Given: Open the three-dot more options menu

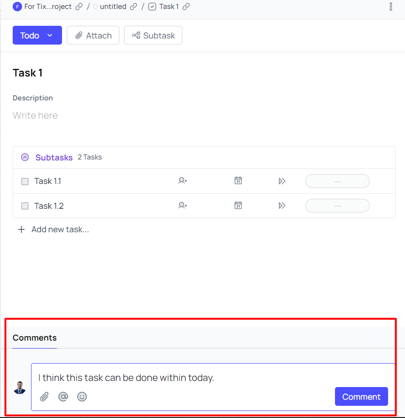Looking at the screenshot, I should coord(390,7).
